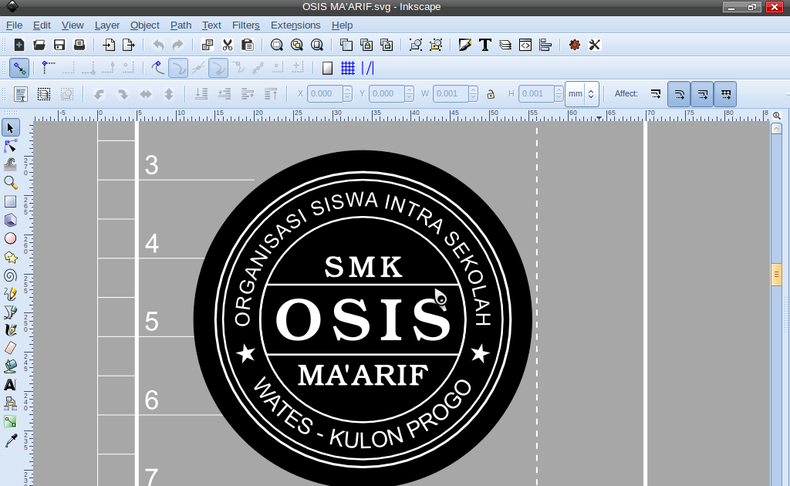Open the Layer menu
This screenshot has height=486, width=790.
[106, 25]
